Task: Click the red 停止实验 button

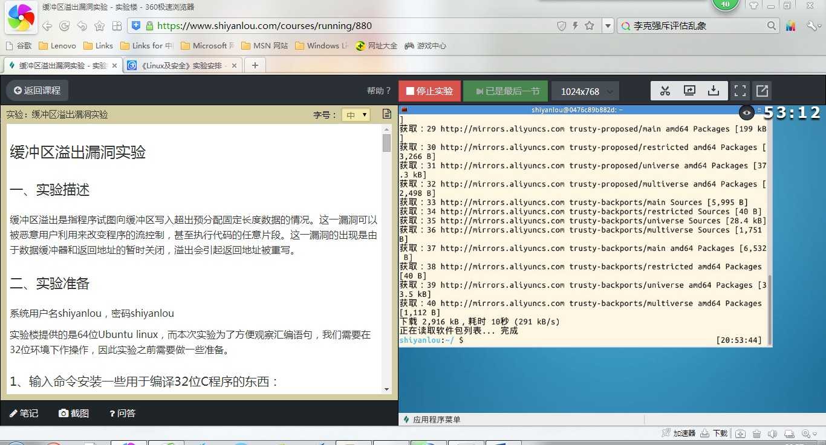Action: [429, 91]
